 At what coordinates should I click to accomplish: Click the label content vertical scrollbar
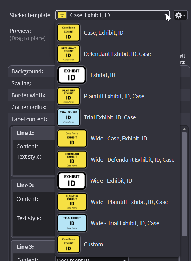[184, 184]
